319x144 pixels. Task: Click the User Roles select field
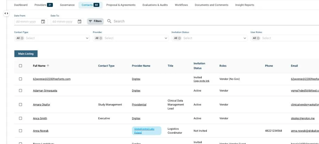(x=285, y=38)
